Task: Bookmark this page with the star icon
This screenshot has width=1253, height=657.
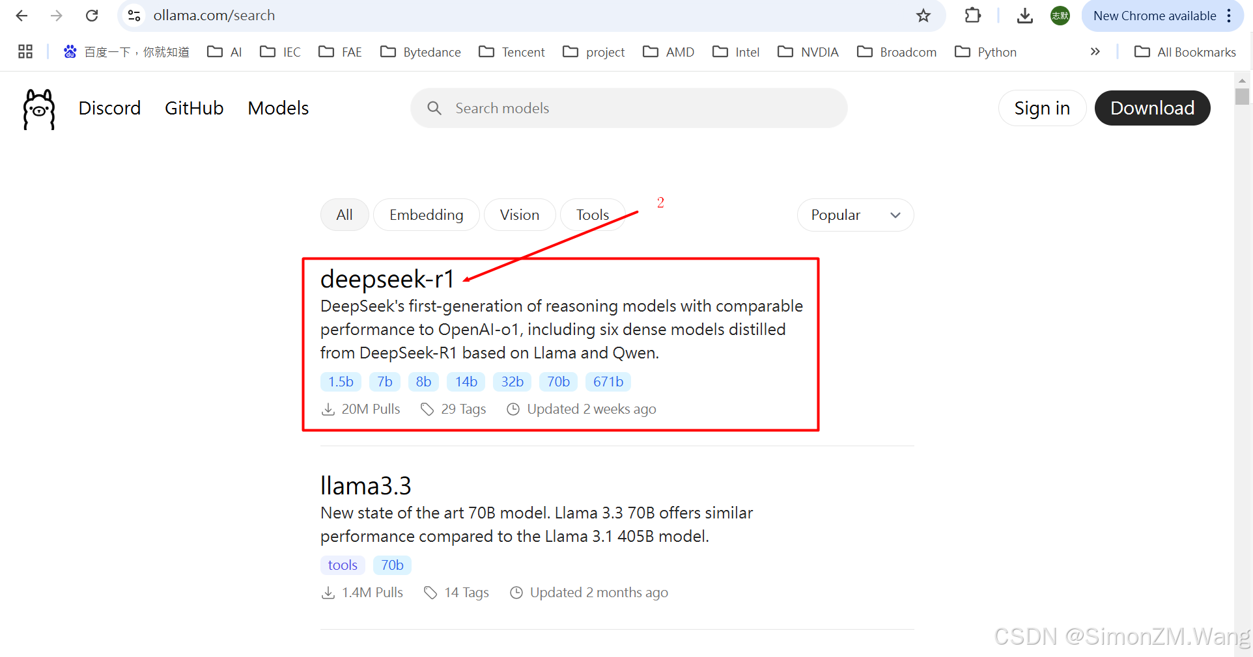Action: (923, 16)
